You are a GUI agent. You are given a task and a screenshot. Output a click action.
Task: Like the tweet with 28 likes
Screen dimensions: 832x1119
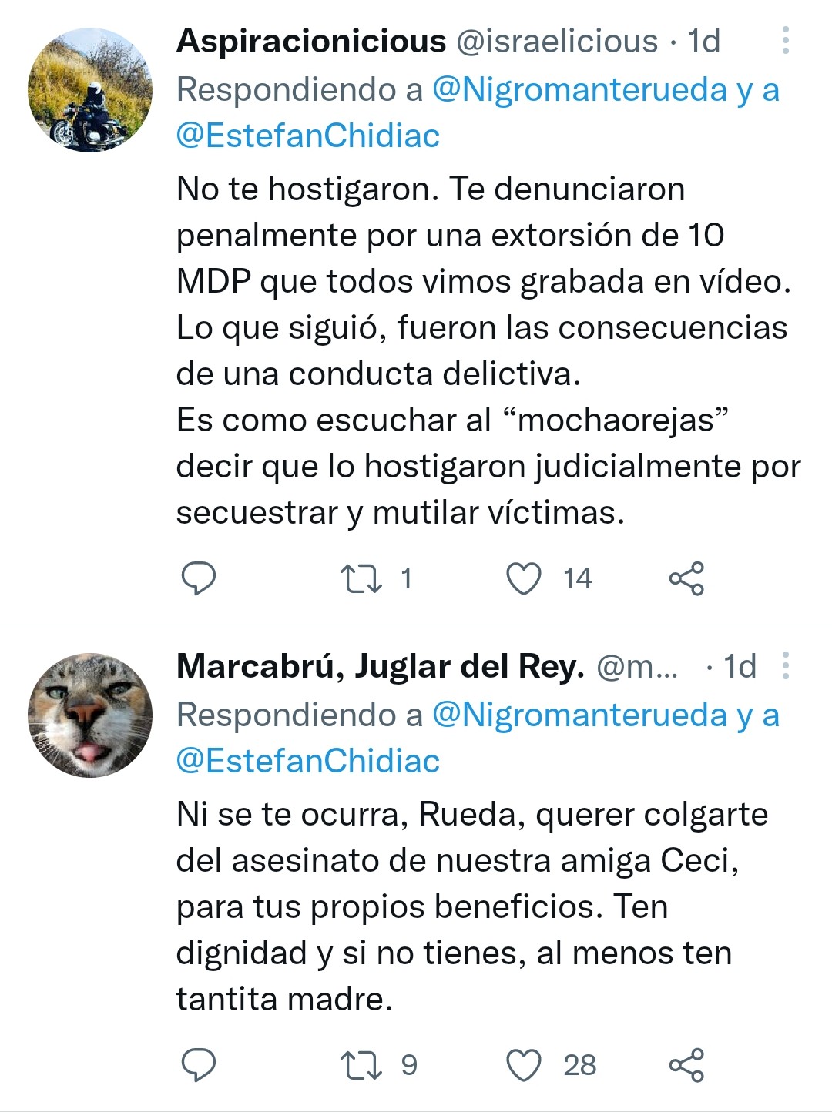coord(524,1065)
